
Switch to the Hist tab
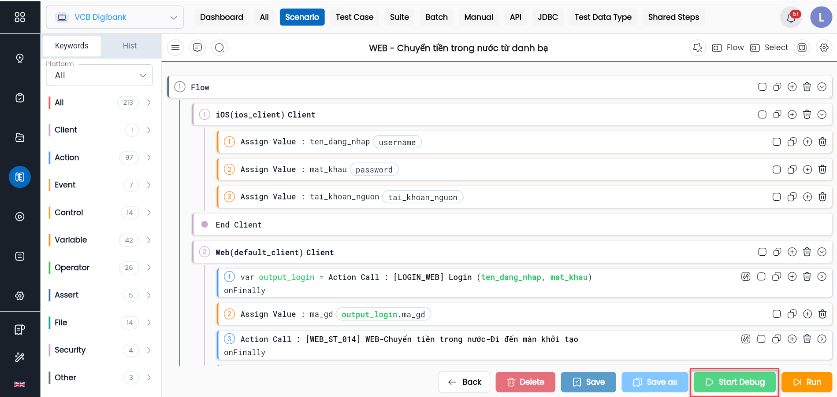130,46
